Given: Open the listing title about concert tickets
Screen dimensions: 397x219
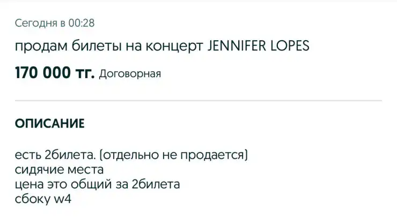Looking at the screenshot, I should 162,46.
